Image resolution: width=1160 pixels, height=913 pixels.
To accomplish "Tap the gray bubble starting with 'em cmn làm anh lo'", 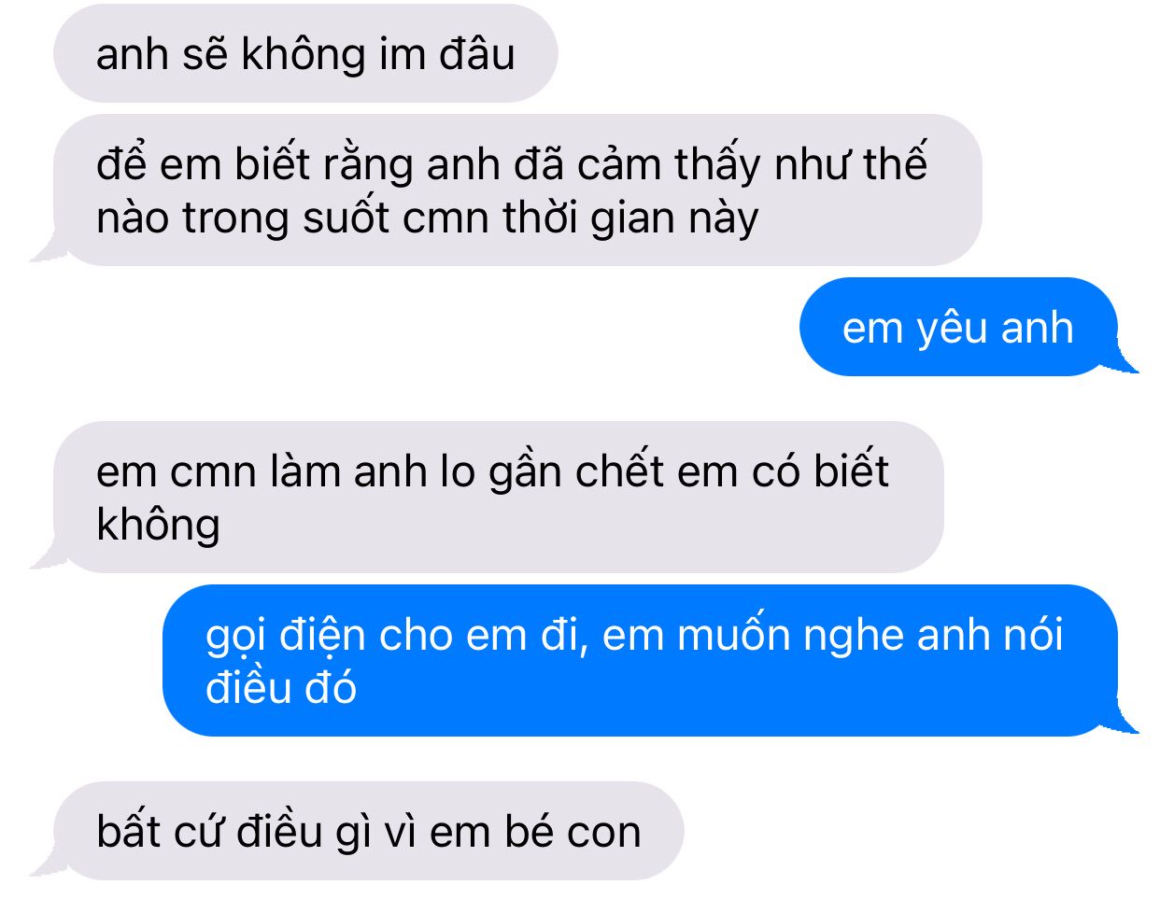I will coord(499,497).
